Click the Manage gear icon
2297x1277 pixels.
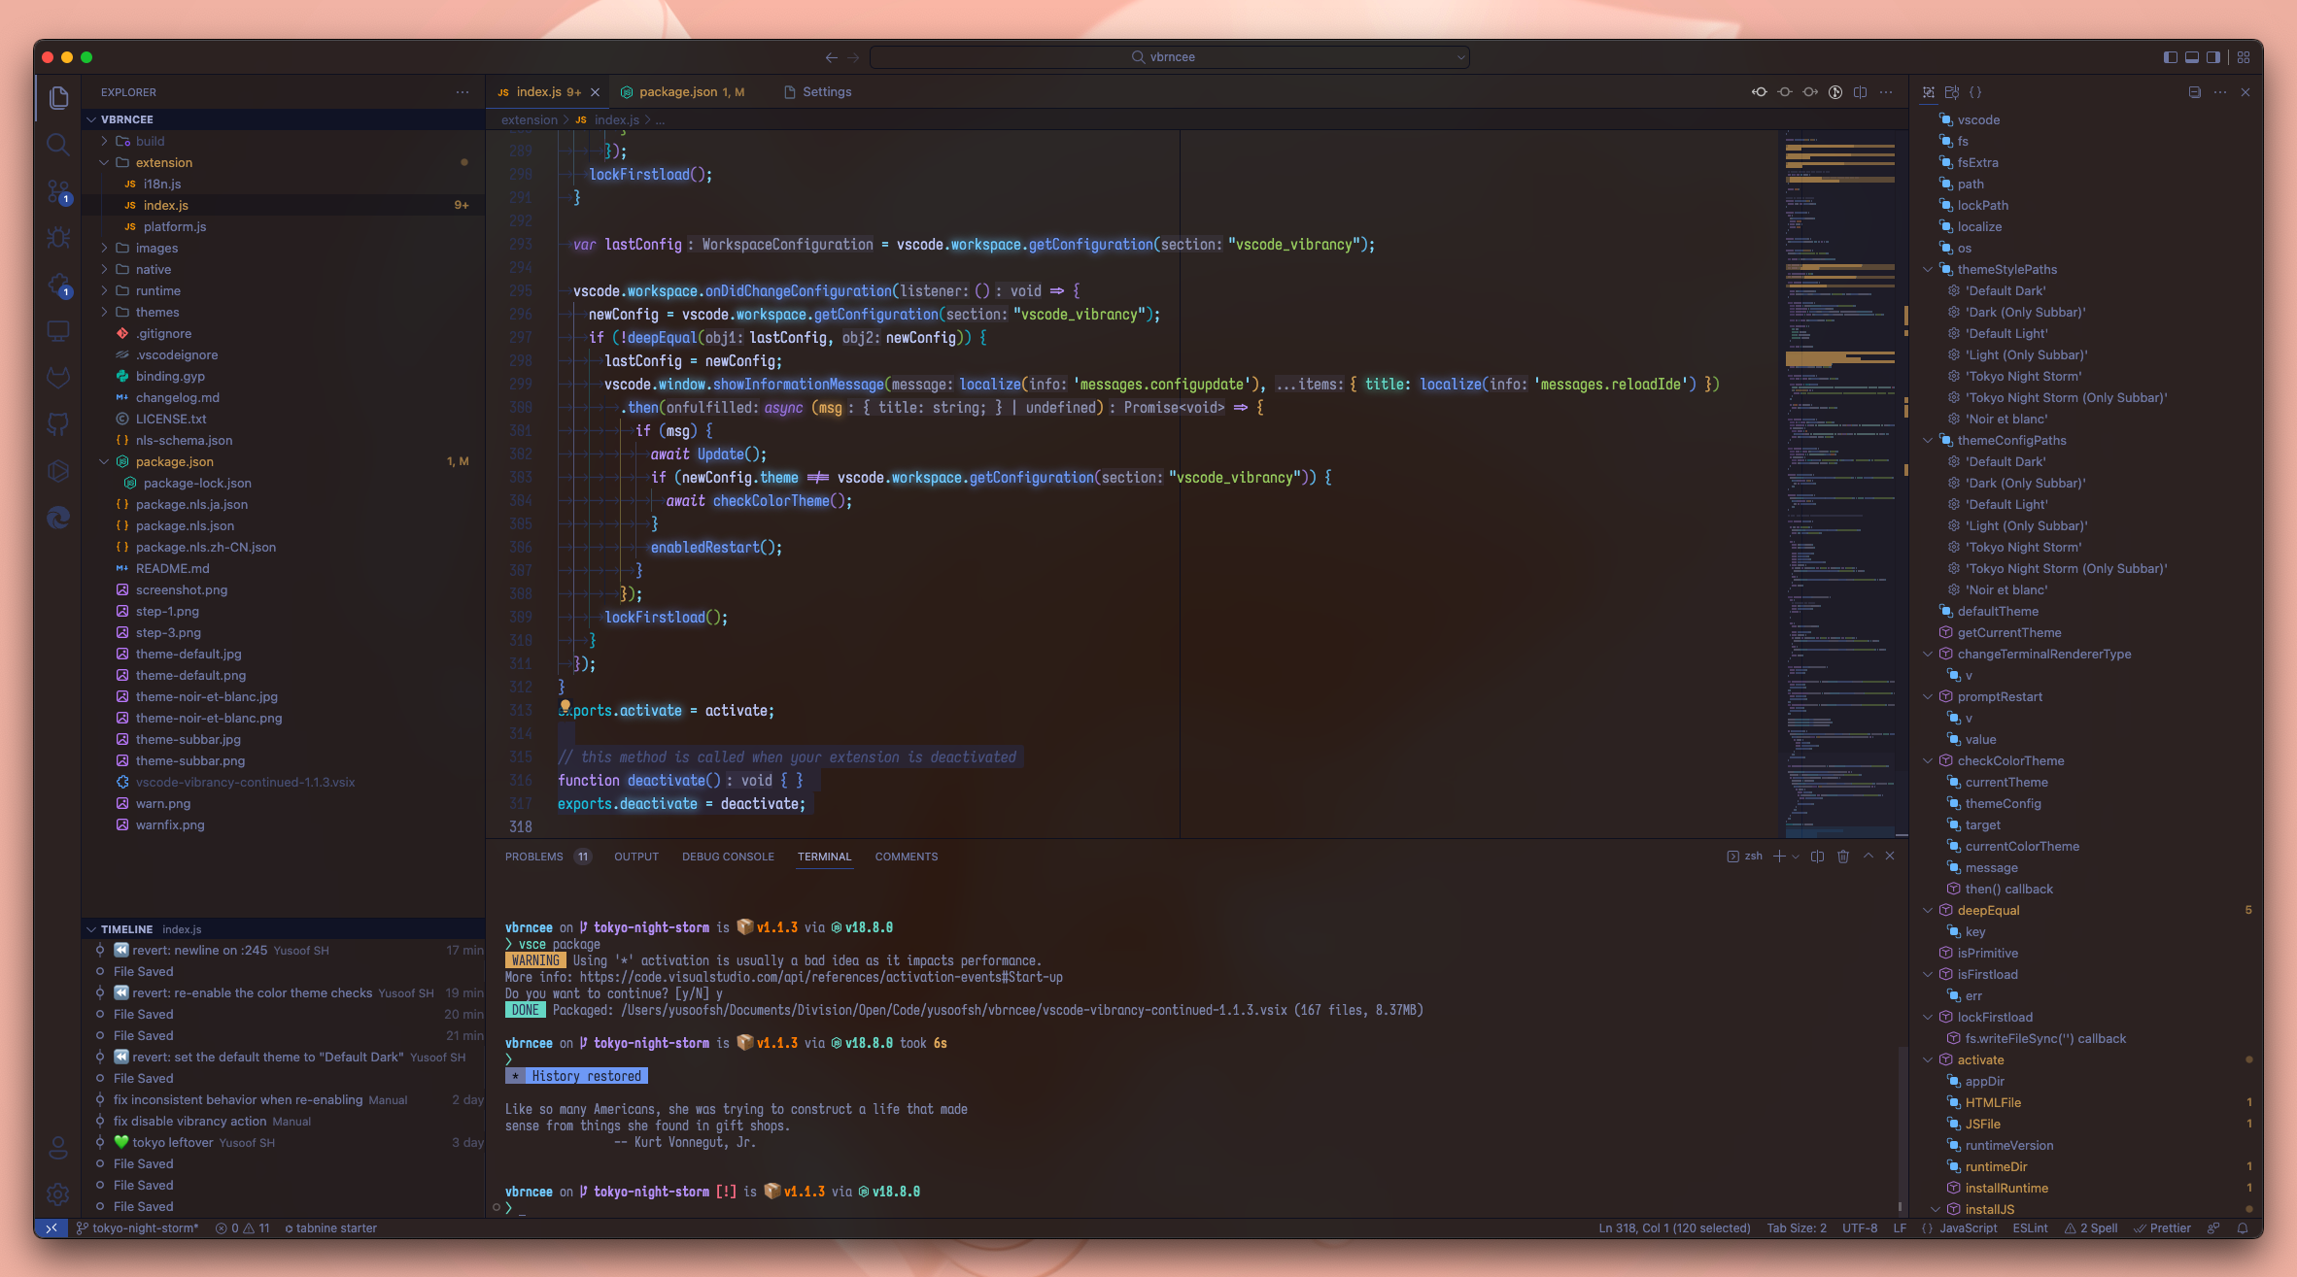(x=57, y=1193)
